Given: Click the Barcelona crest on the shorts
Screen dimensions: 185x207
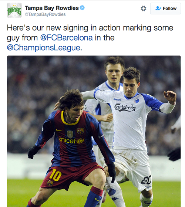Looking at the screenshot, I should tap(50, 183).
